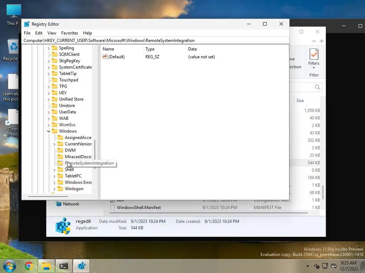This screenshot has height=273, width=365.
Task: Open the taskbar clock and date
Action: [x=349, y=266]
